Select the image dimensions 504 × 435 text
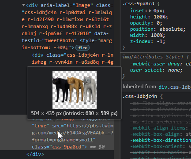This screenshot has width=191, height=159. tap(46, 113)
